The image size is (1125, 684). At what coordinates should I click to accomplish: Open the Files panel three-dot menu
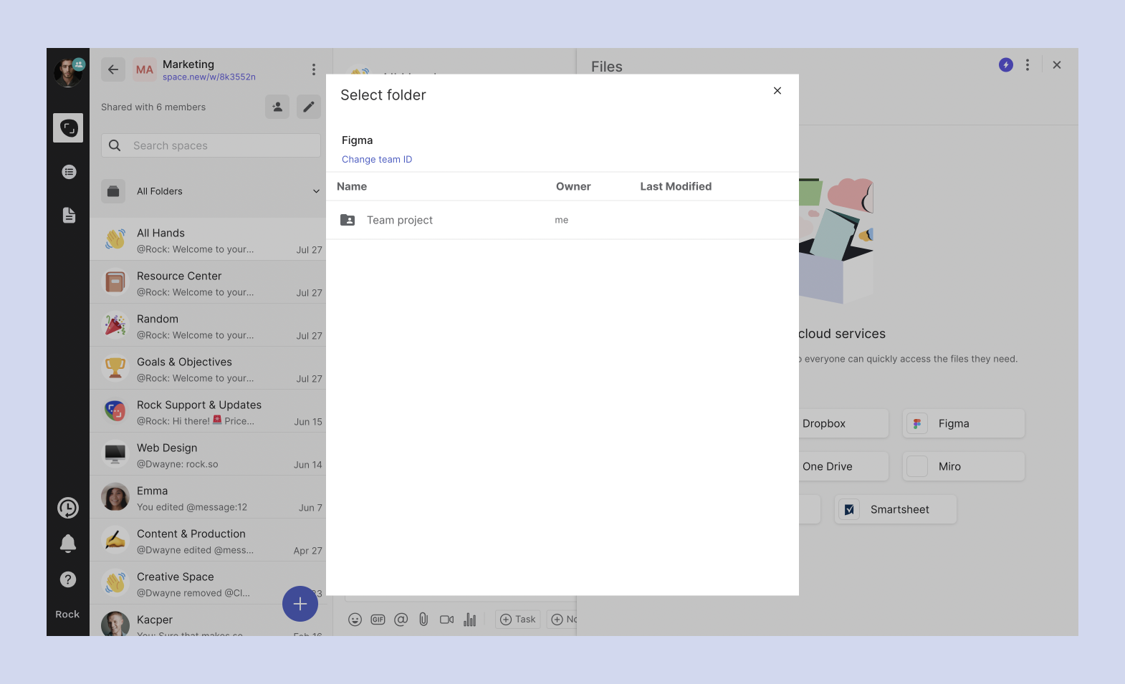(x=1028, y=65)
